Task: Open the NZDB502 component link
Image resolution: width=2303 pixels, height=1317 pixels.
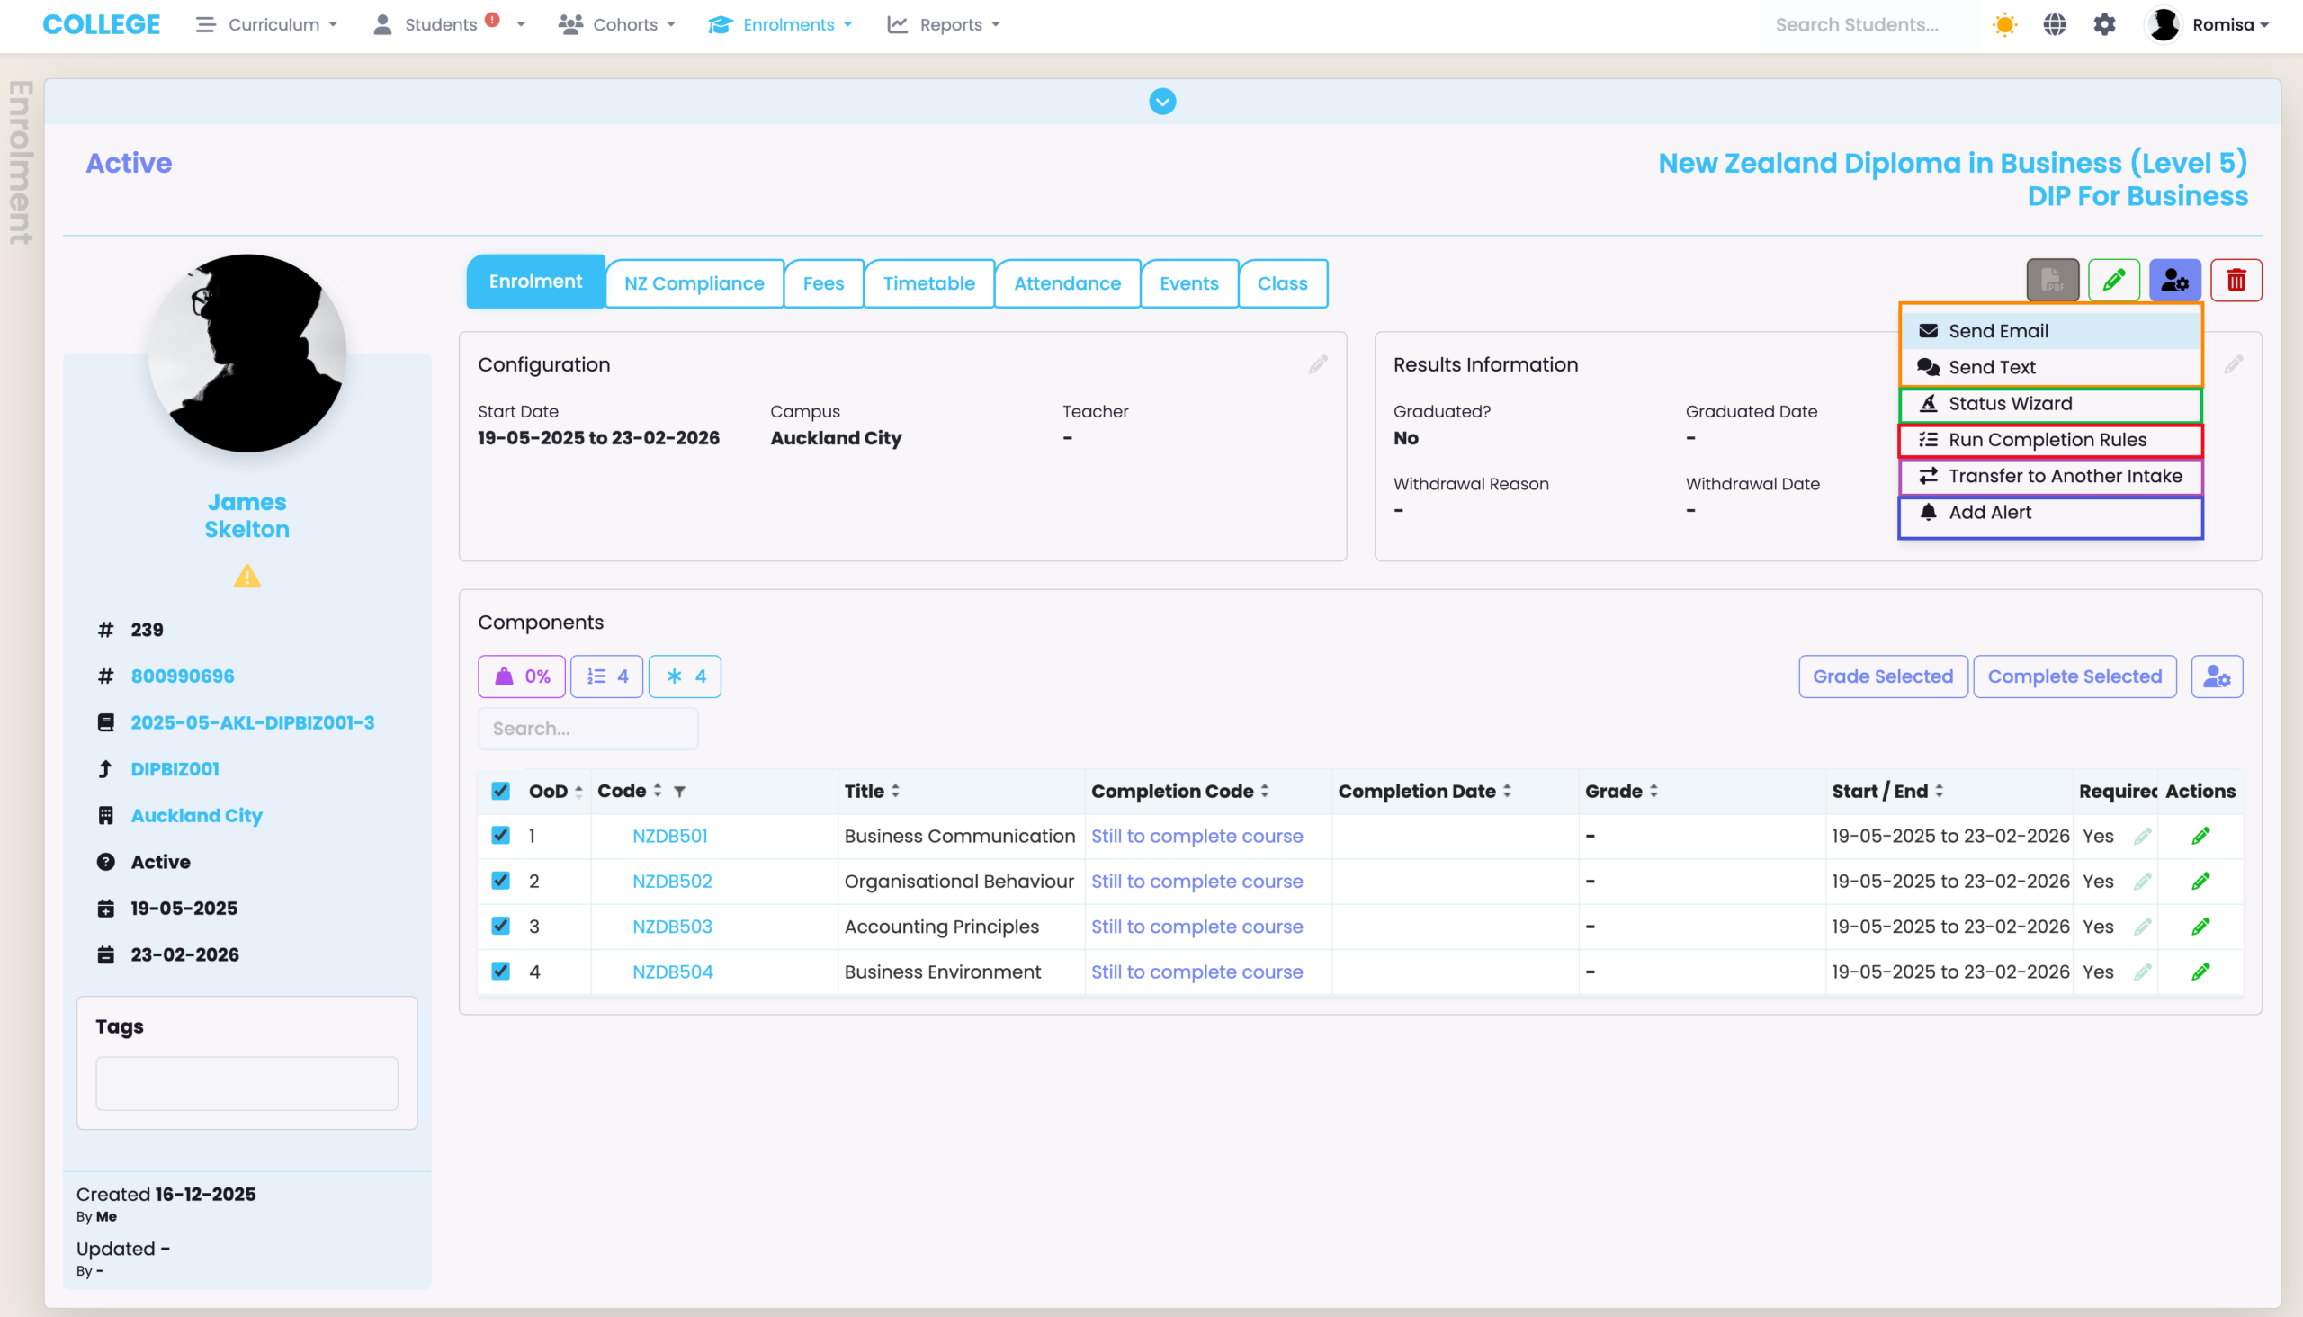Action: click(x=671, y=881)
